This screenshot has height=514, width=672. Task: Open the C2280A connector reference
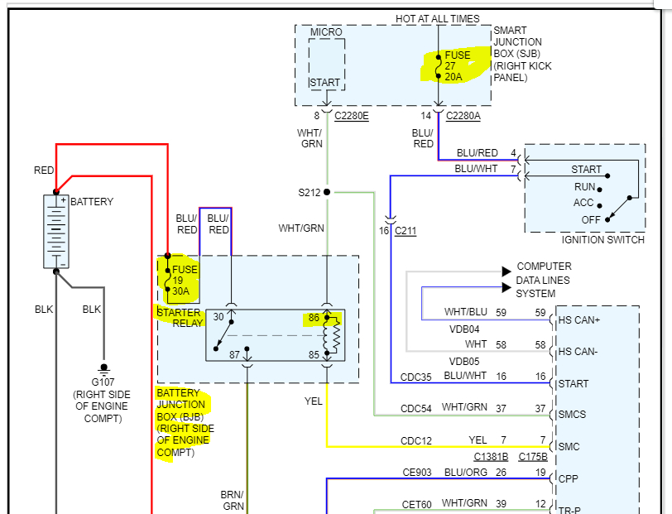click(463, 116)
